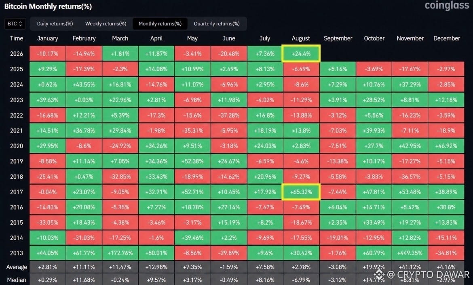Click the +172.76% cell for March 2013
The height and width of the screenshot is (285, 473).
pyautogui.click(x=120, y=253)
